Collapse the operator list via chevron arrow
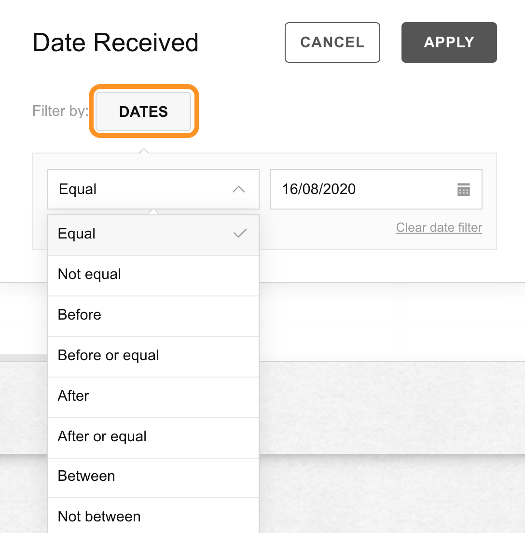 [x=238, y=189]
